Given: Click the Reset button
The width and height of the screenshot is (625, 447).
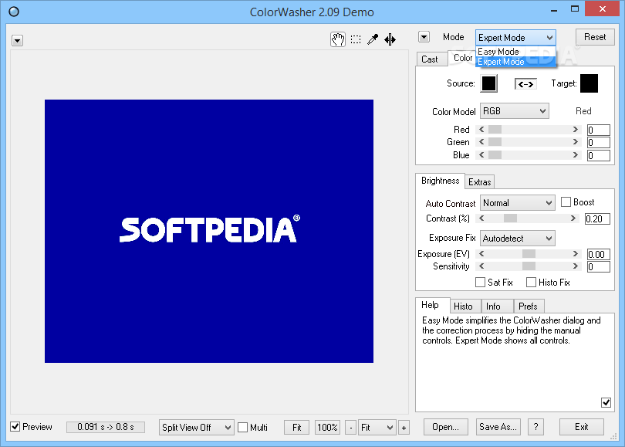Looking at the screenshot, I should pyautogui.click(x=595, y=37).
